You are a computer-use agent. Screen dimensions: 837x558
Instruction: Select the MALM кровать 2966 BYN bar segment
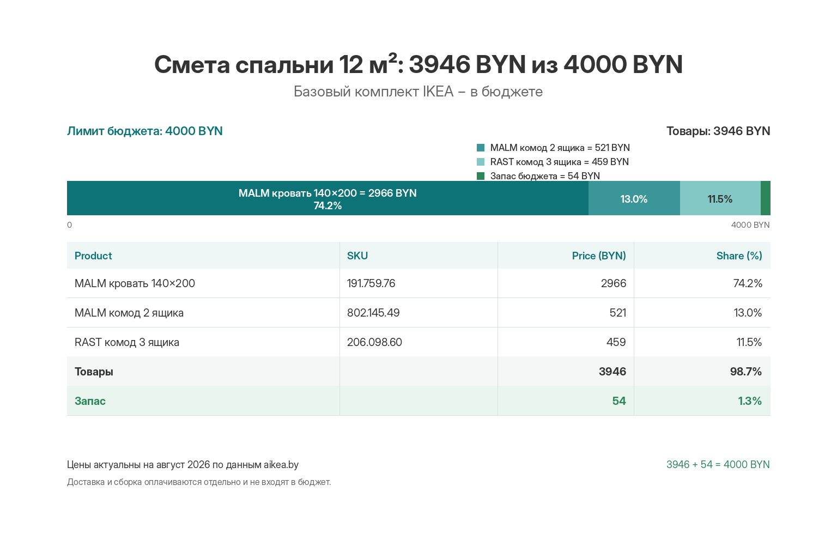point(327,198)
